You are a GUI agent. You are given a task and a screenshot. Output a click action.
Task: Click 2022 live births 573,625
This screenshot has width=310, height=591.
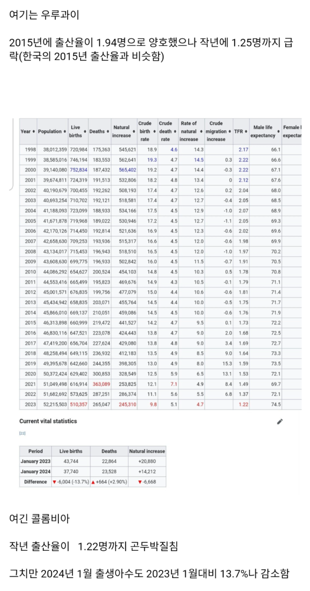78,394
